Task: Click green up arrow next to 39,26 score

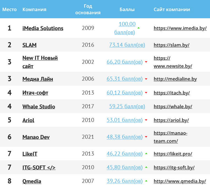Action: pos(146,181)
